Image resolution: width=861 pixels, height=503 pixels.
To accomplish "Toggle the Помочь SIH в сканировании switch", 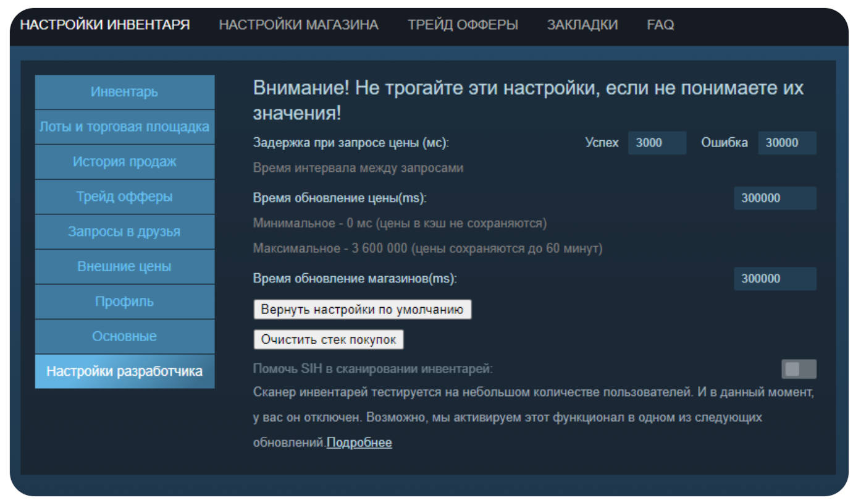I will point(799,369).
